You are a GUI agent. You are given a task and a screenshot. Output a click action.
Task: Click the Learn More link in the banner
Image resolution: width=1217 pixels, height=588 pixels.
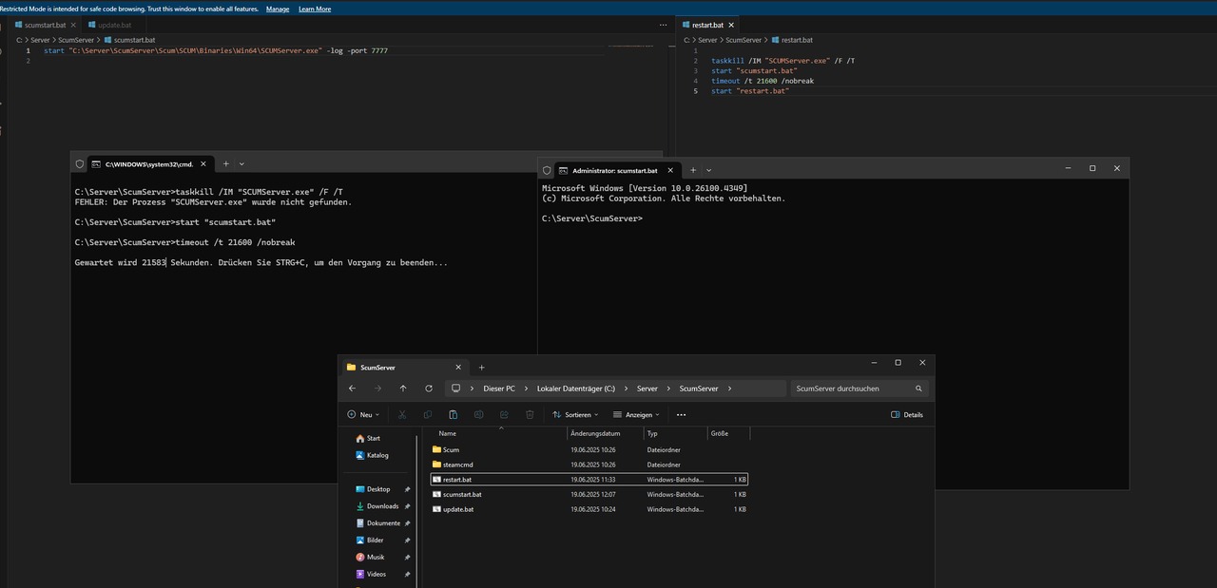[315, 9]
